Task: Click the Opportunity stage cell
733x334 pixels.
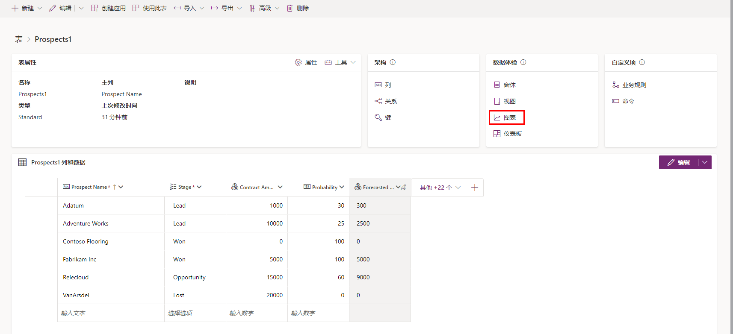Action: pyautogui.click(x=195, y=277)
